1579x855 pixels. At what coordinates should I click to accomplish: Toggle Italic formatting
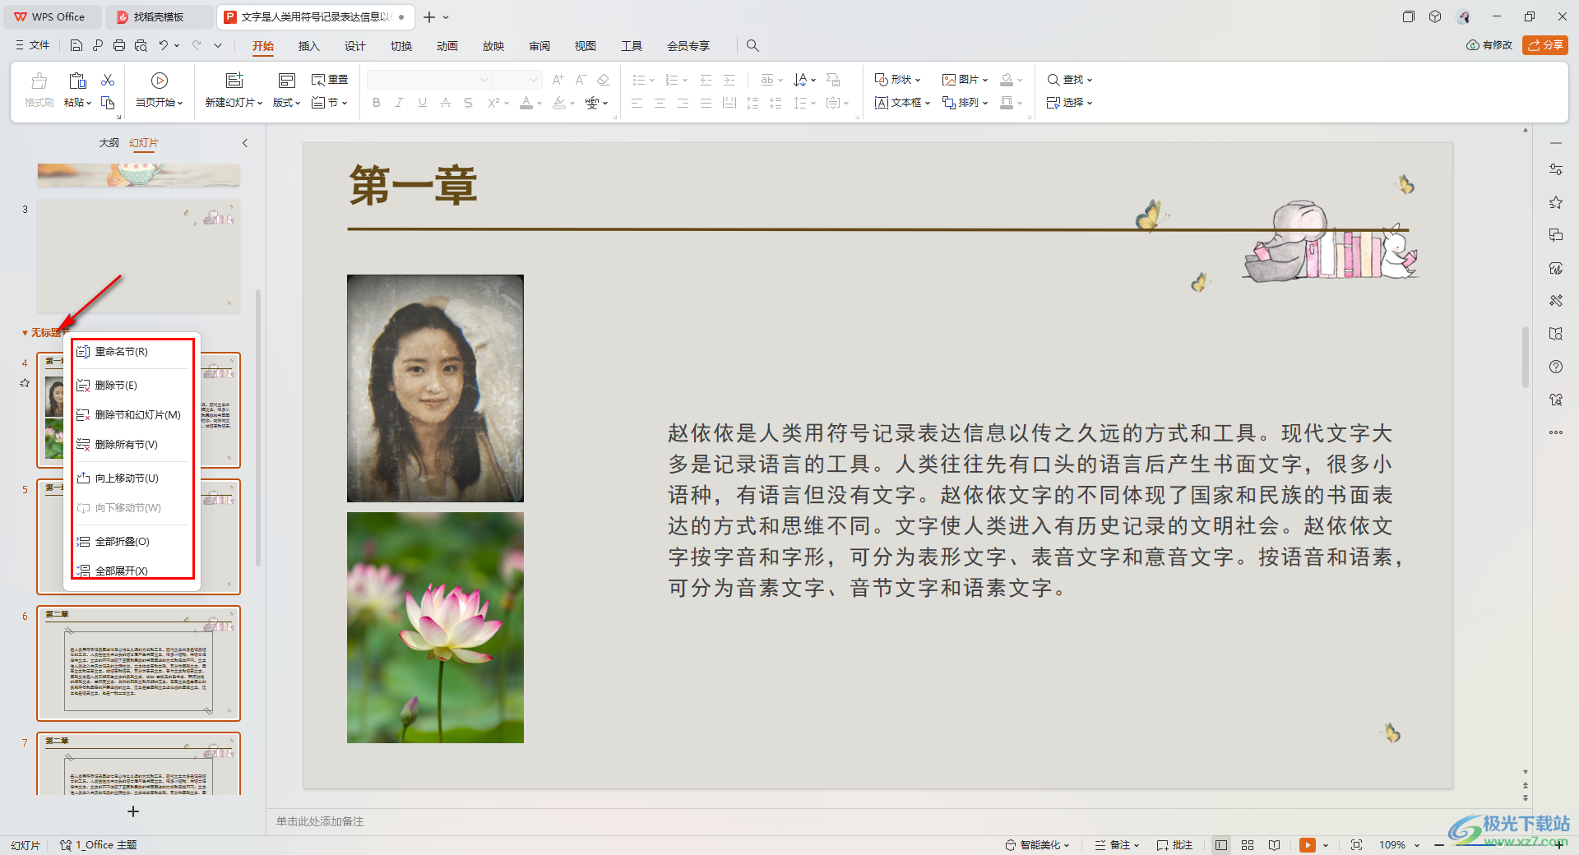[399, 103]
